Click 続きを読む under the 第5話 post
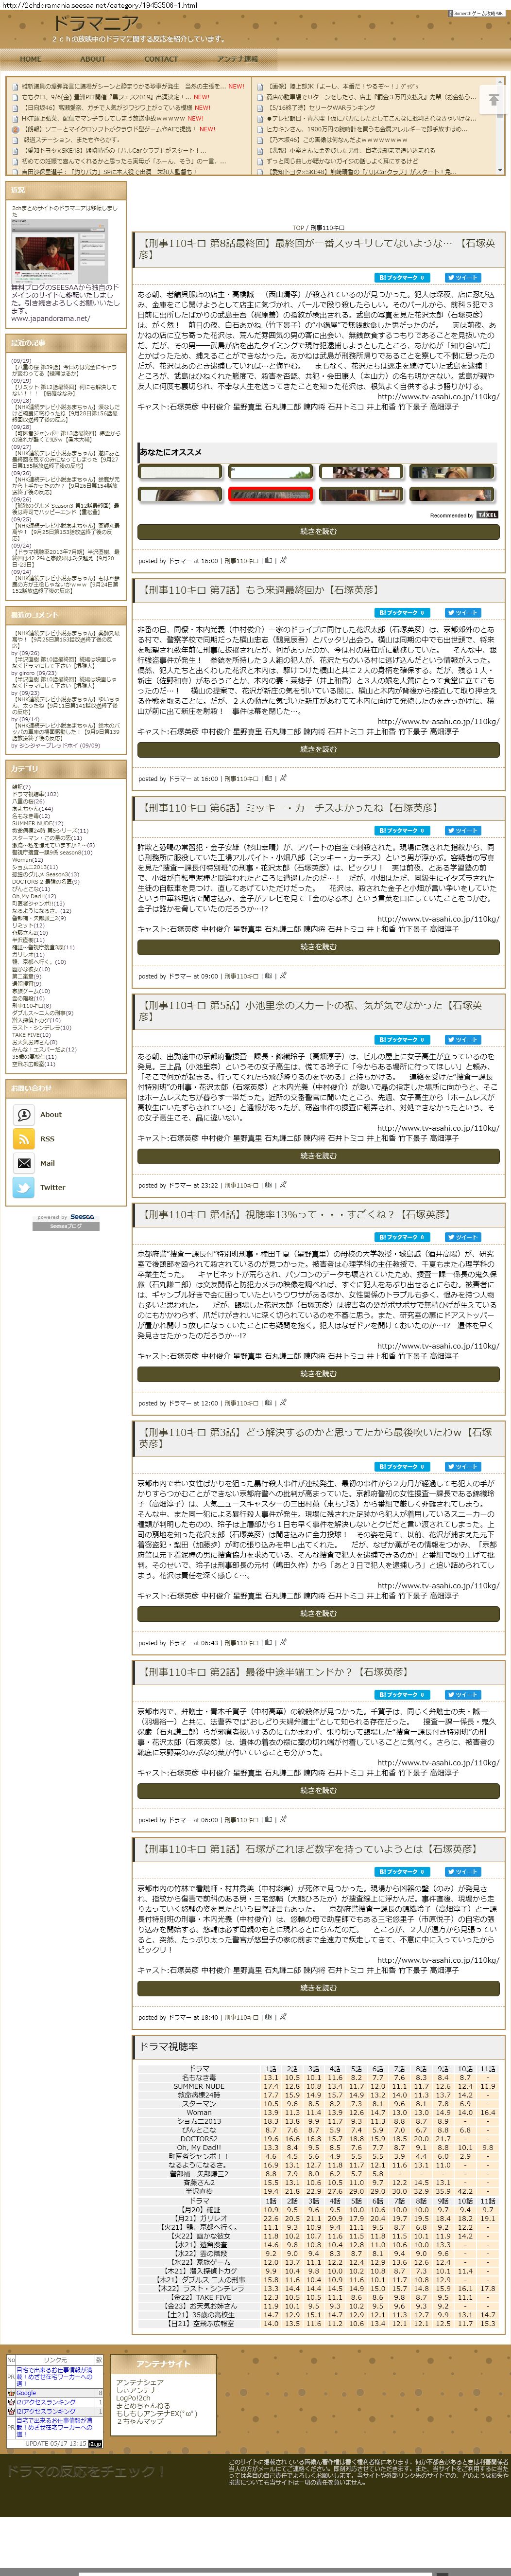The height and width of the screenshot is (2576, 511). click(318, 1156)
